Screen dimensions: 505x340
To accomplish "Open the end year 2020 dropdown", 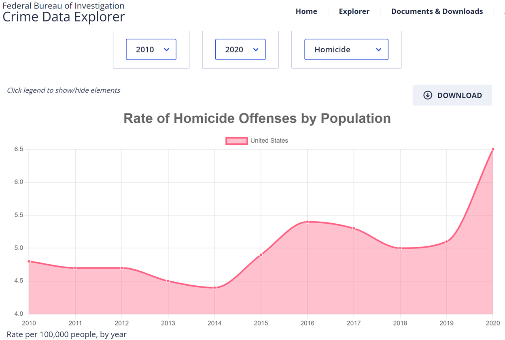I will (240, 49).
